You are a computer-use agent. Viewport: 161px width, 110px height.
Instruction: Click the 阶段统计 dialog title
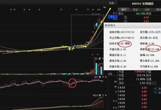[x=110, y=25]
